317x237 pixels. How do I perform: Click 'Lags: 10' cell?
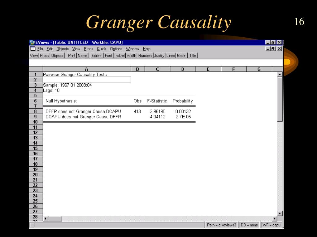tap(51, 90)
